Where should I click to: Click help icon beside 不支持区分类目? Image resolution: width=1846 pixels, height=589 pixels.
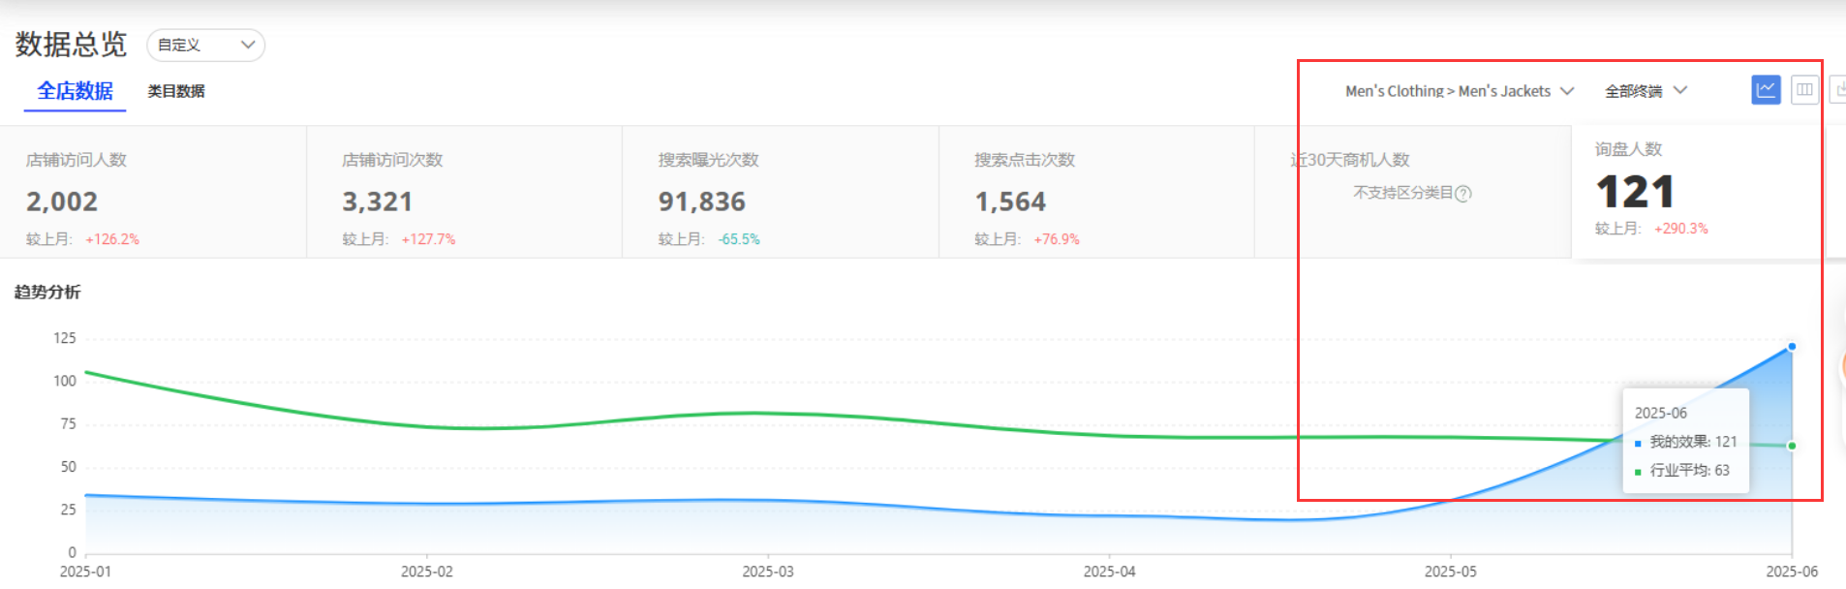click(1463, 194)
